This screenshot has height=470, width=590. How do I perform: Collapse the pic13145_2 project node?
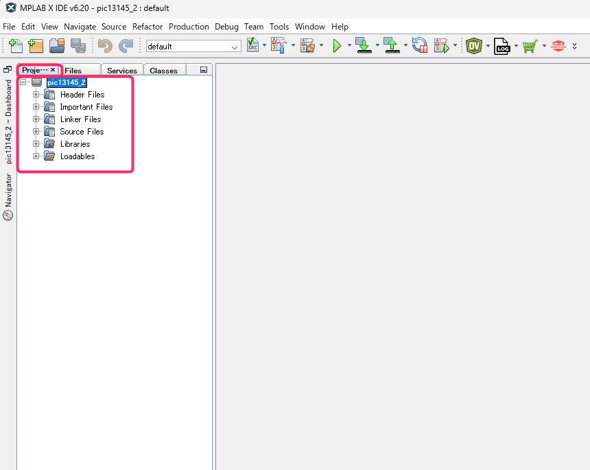click(x=24, y=82)
